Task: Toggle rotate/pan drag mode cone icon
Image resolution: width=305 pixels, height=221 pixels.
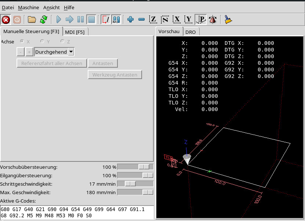Action: [x=213, y=20]
